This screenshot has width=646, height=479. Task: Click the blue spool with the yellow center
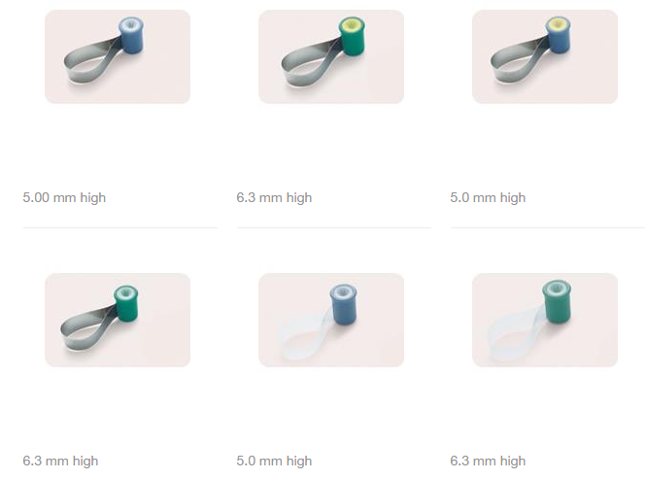(x=559, y=35)
